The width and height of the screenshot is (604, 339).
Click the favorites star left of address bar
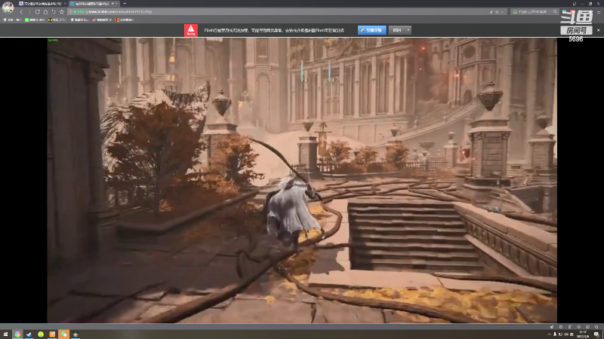click(62, 12)
